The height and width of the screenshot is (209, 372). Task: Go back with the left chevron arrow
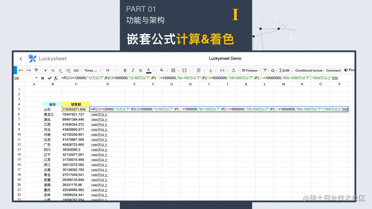coord(21,59)
